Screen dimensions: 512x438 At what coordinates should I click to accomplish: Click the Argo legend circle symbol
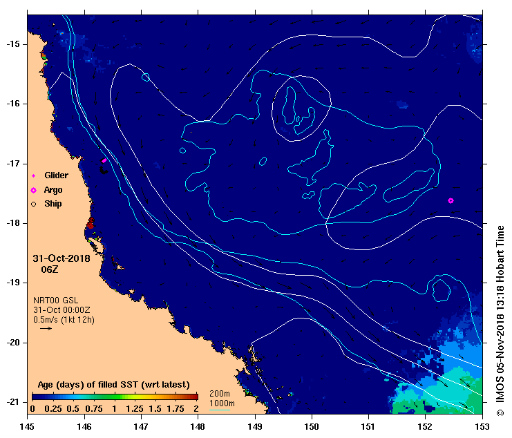[33, 190]
